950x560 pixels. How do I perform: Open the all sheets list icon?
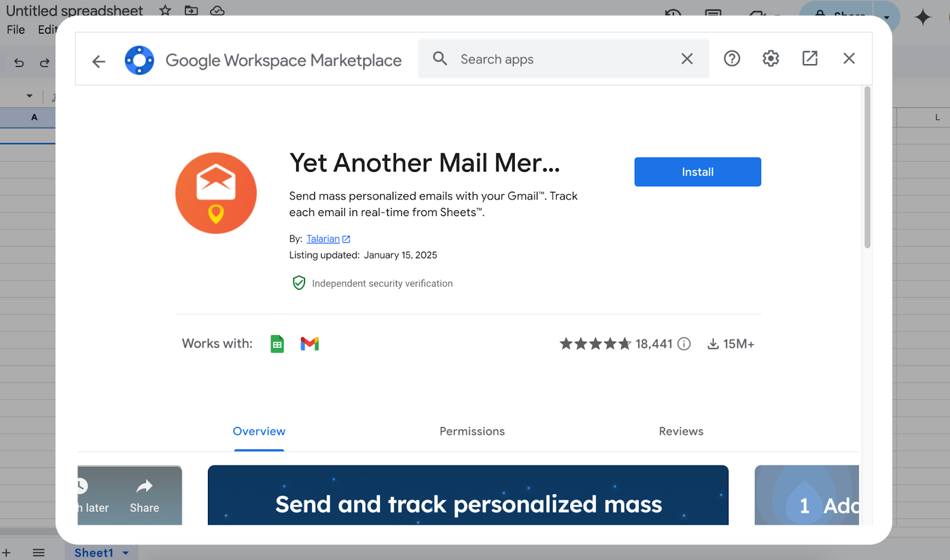point(39,553)
